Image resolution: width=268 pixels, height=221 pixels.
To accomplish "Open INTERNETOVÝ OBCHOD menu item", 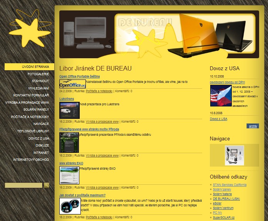I will point(31,159).
